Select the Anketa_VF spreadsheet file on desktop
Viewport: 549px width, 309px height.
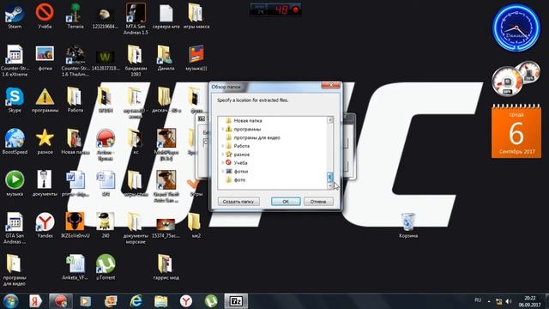click(75, 267)
